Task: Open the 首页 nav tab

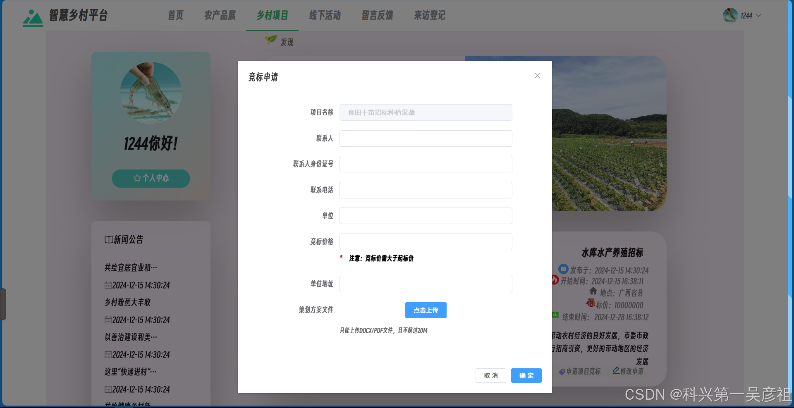Action: (175, 15)
